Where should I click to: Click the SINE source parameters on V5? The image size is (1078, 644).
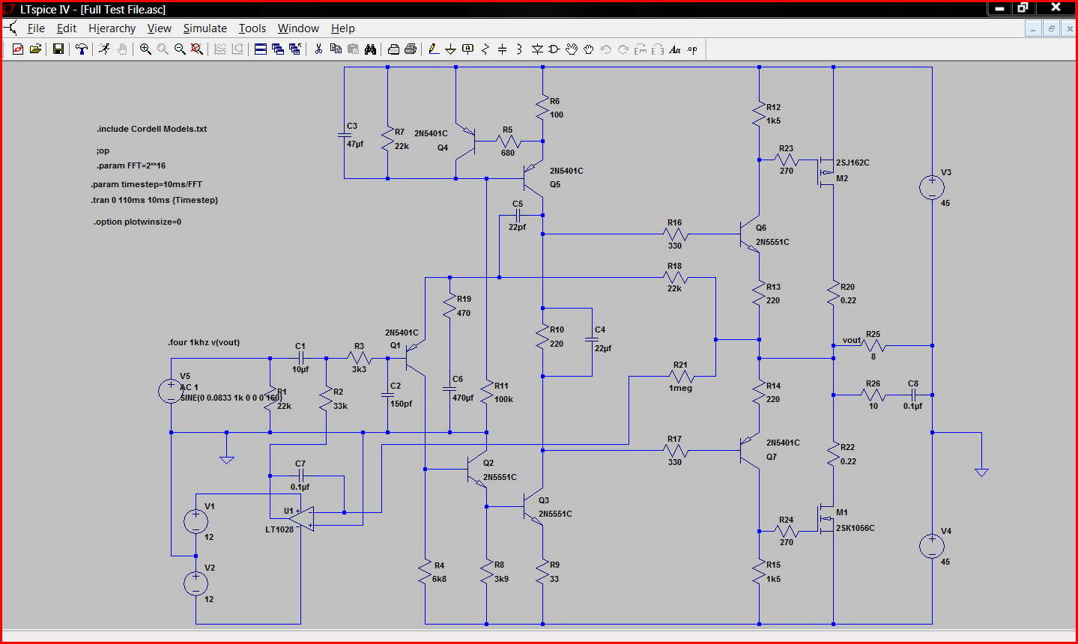[231, 398]
